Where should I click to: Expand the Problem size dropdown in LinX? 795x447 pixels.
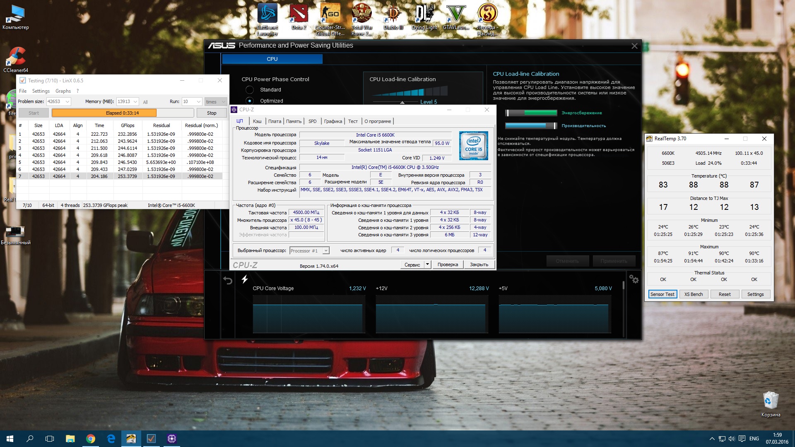pyautogui.click(x=67, y=102)
